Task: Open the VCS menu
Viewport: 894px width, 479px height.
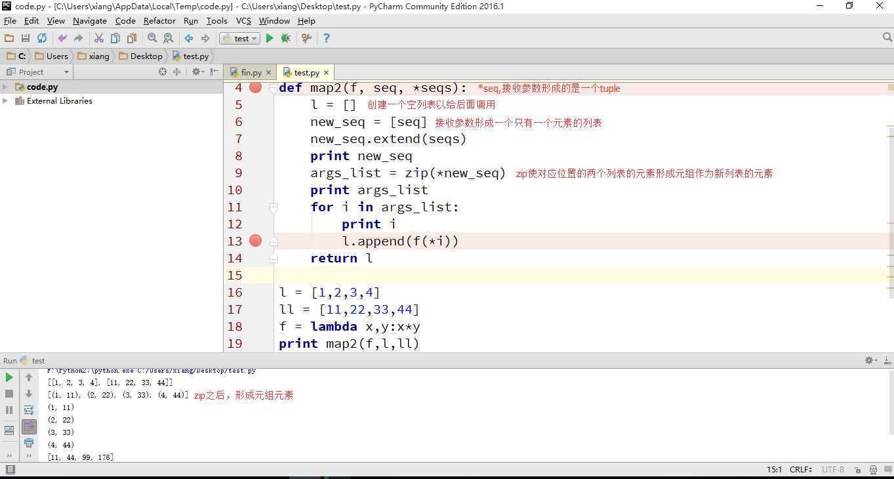Action: click(x=243, y=21)
